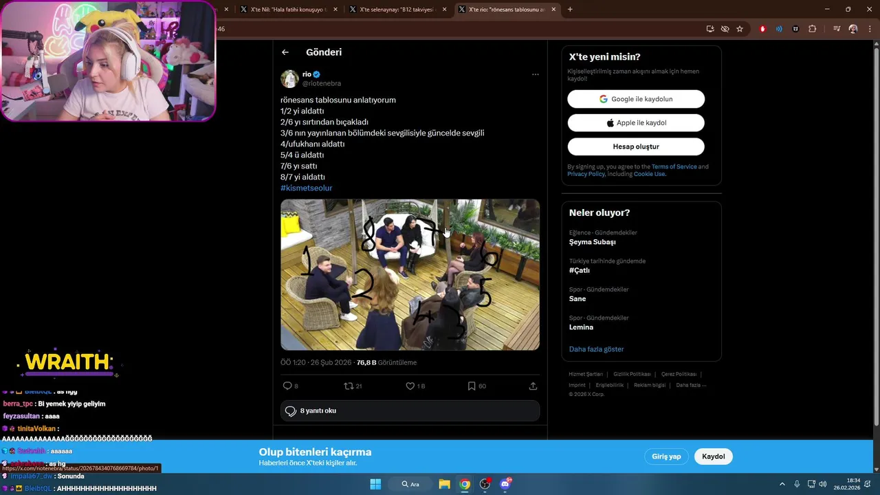Open the #kismetseolur hashtag

tap(306, 188)
